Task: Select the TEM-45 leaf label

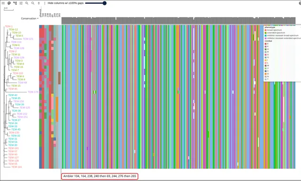Action: click(x=16, y=130)
